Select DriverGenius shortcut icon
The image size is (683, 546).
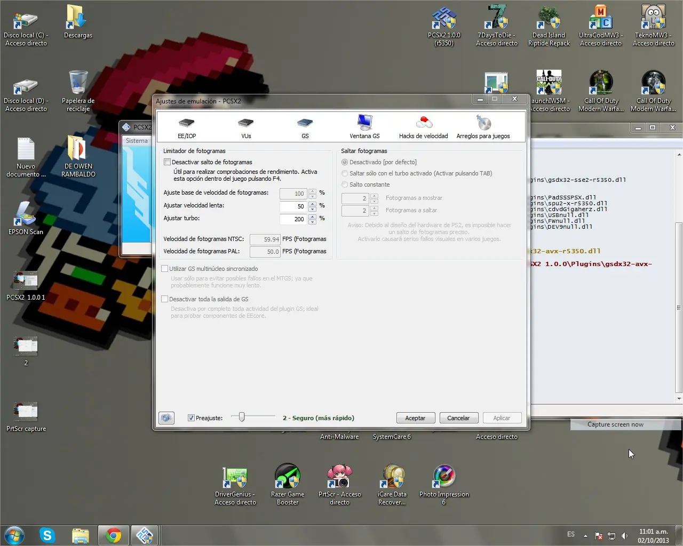click(235, 485)
